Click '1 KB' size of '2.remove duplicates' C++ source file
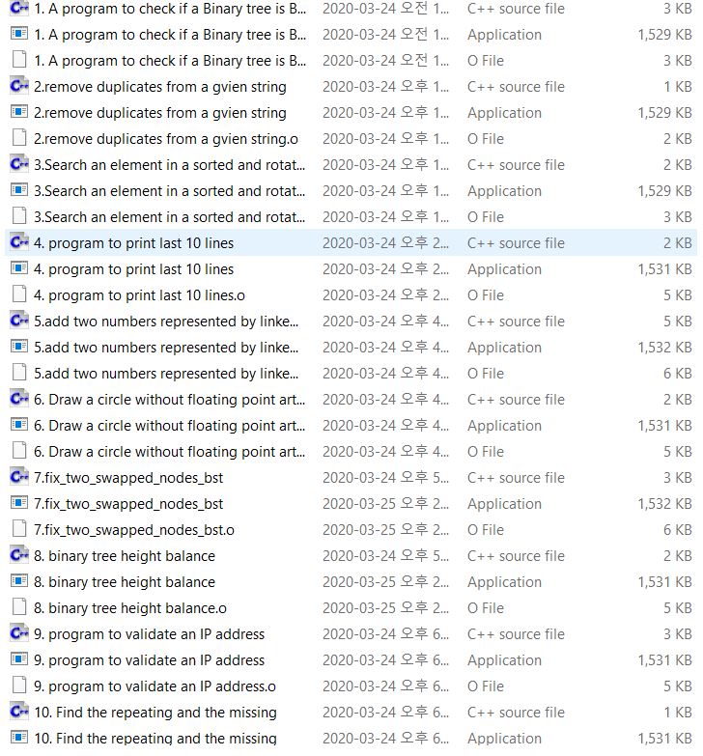Image resolution: width=703 pixels, height=756 pixels. click(x=678, y=87)
